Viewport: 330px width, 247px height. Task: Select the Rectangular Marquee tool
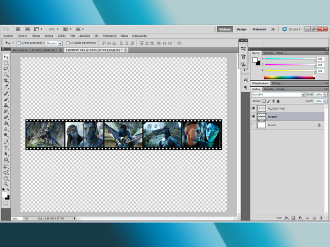tap(7, 63)
